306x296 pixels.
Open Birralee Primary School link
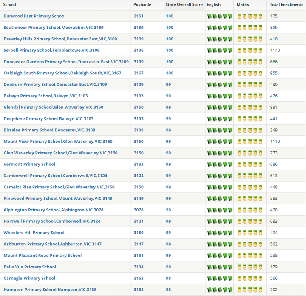(x=49, y=130)
